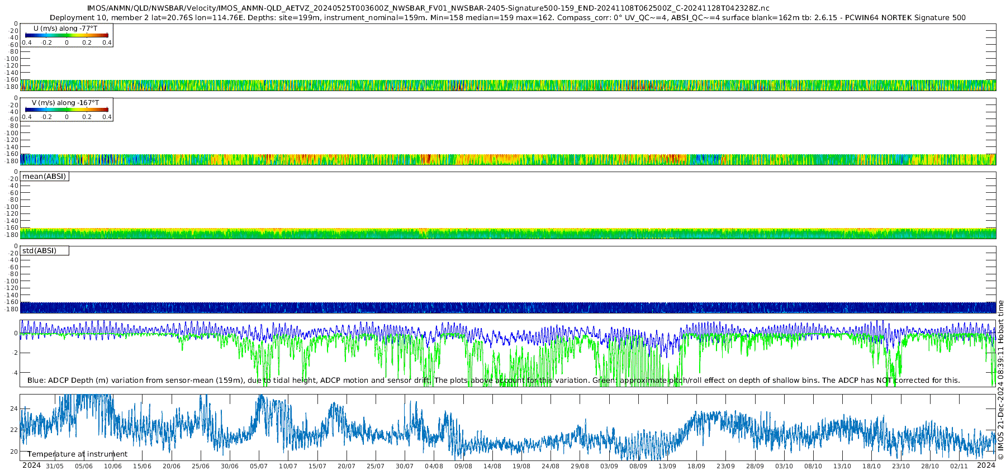Click the Deployment 10 metadata line
Image resolution: width=1006 pixels, height=475 pixels.
507,18
